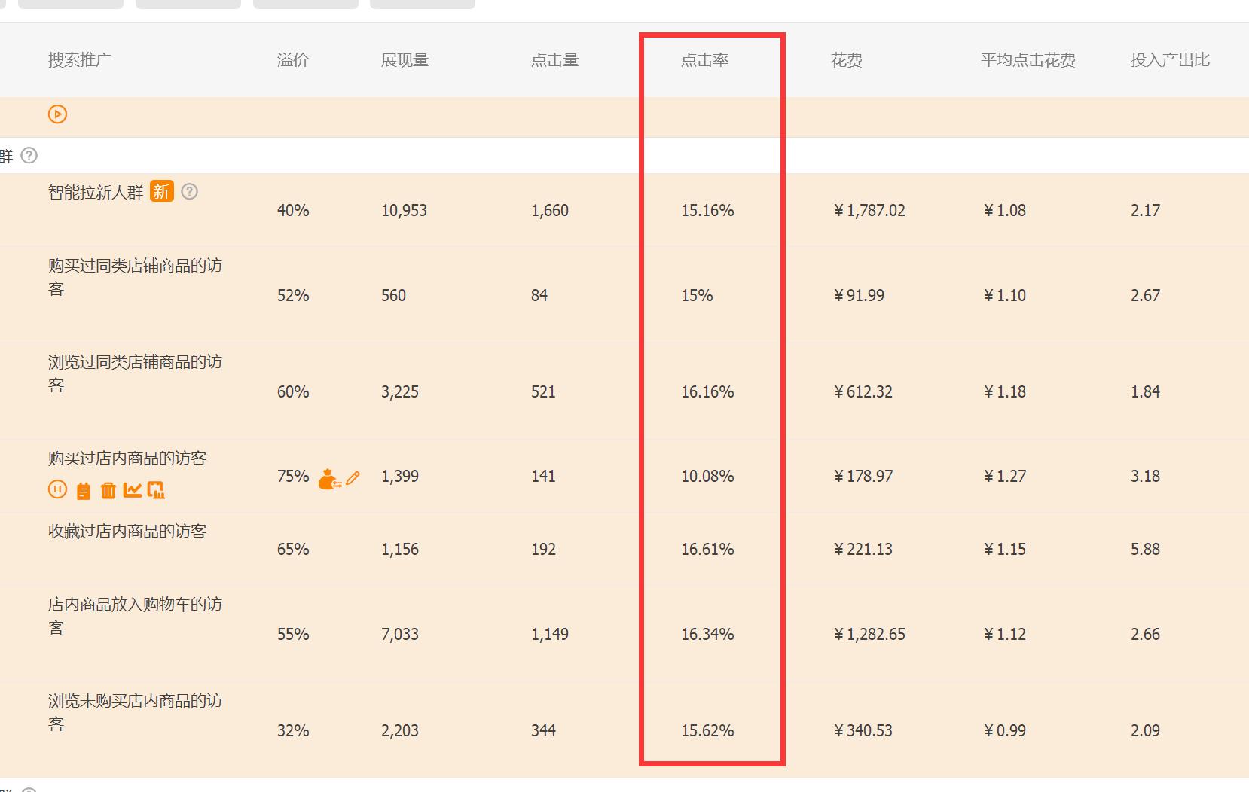The width and height of the screenshot is (1249, 792).
Task: Click the 平均点击花费 column header
Action: (x=1028, y=60)
